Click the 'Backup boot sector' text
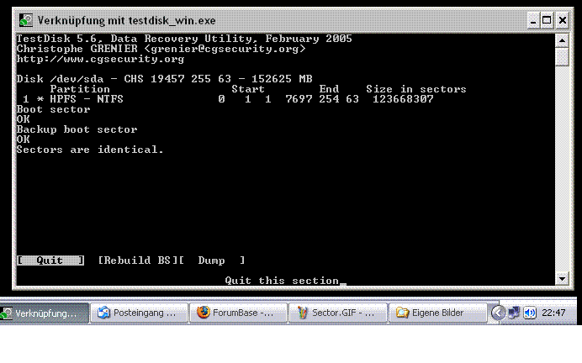 (x=77, y=129)
